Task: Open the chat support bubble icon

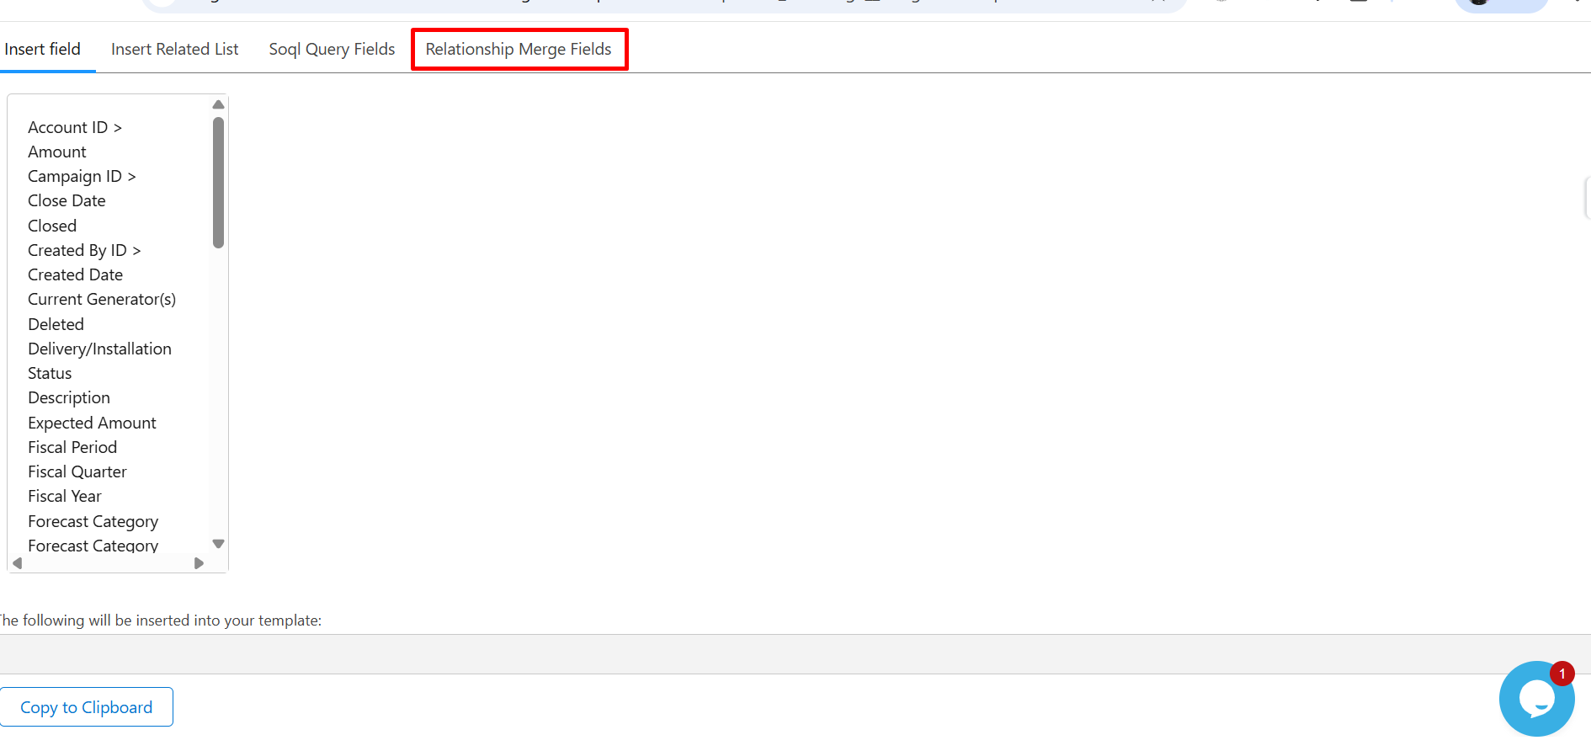Action: [x=1535, y=699]
